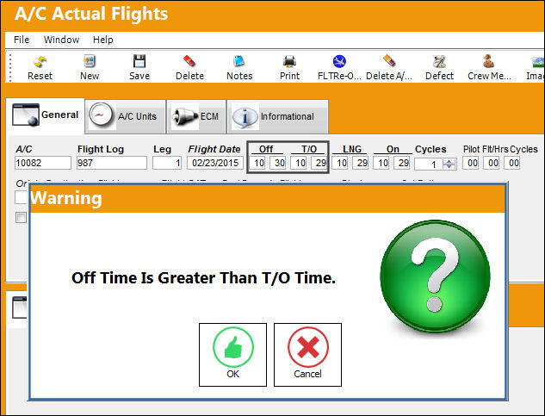
Task: Click the FLTRe-O... airplane icon
Action: pyautogui.click(x=339, y=67)
